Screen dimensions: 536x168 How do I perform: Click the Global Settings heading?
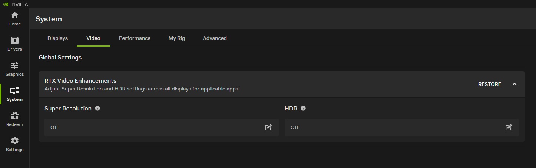(x=60, y=57)
